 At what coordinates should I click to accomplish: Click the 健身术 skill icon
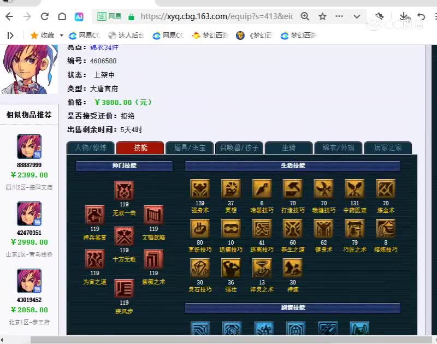pos(323,228)
